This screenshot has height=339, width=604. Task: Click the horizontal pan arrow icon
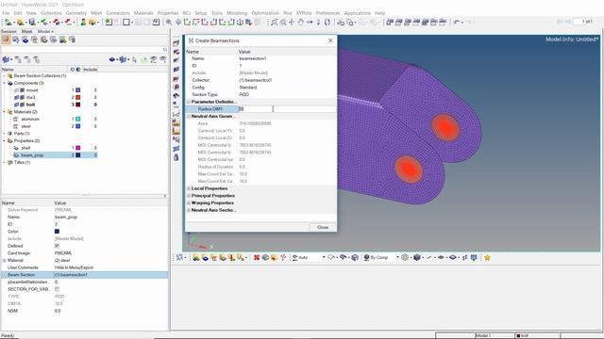[x=310, y=23]
